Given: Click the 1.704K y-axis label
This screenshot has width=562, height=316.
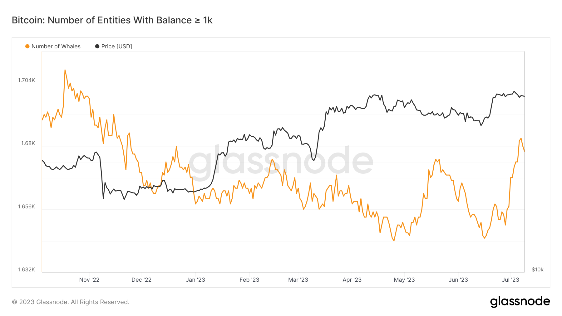Looking at the screenshot, I should [x=27, y=80].
